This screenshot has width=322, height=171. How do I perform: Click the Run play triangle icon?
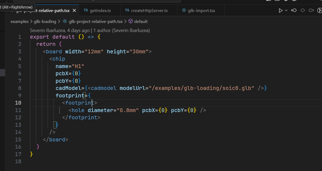pyautogui.click(x=280, y=11)
